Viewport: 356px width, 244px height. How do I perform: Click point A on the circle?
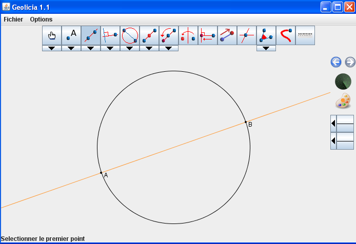101,173
